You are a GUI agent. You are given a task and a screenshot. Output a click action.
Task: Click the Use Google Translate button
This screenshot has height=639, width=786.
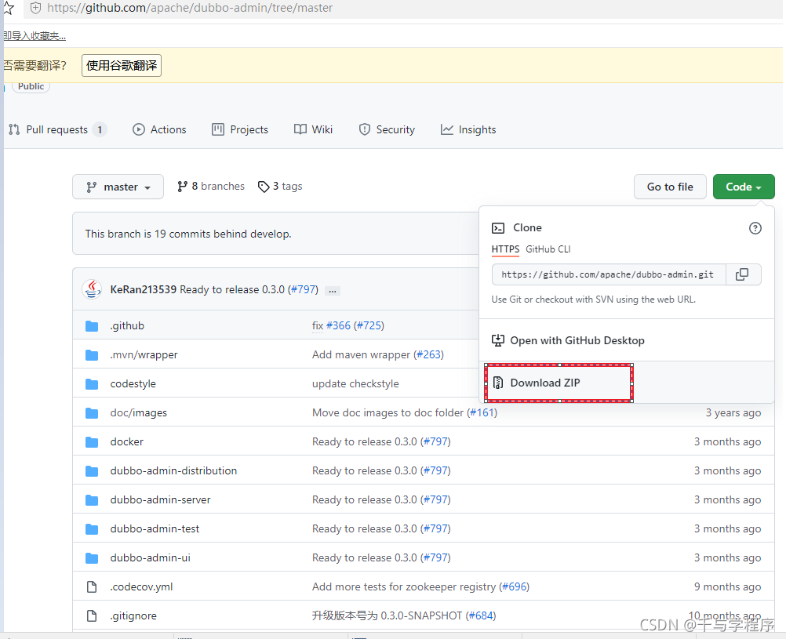point(122,66)
